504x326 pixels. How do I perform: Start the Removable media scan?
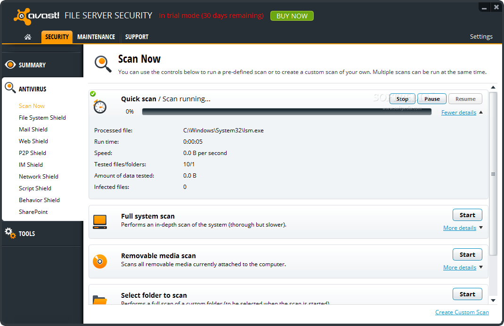pyautogui.click(x=467, y=254)
